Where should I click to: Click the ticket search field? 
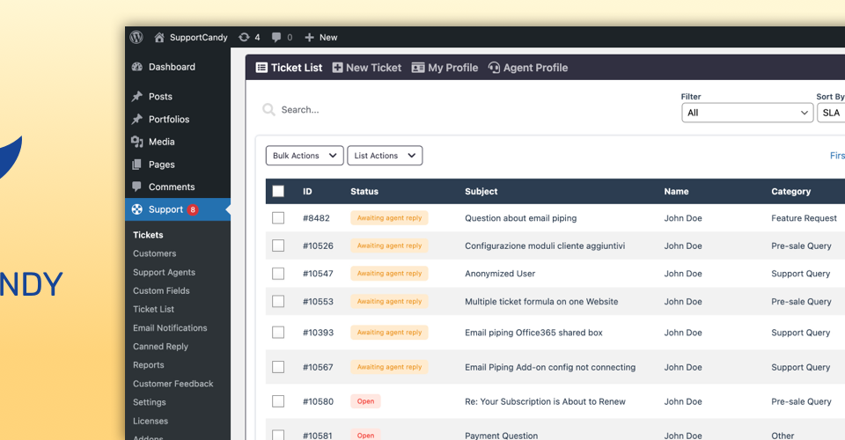(x=464, y=110)
